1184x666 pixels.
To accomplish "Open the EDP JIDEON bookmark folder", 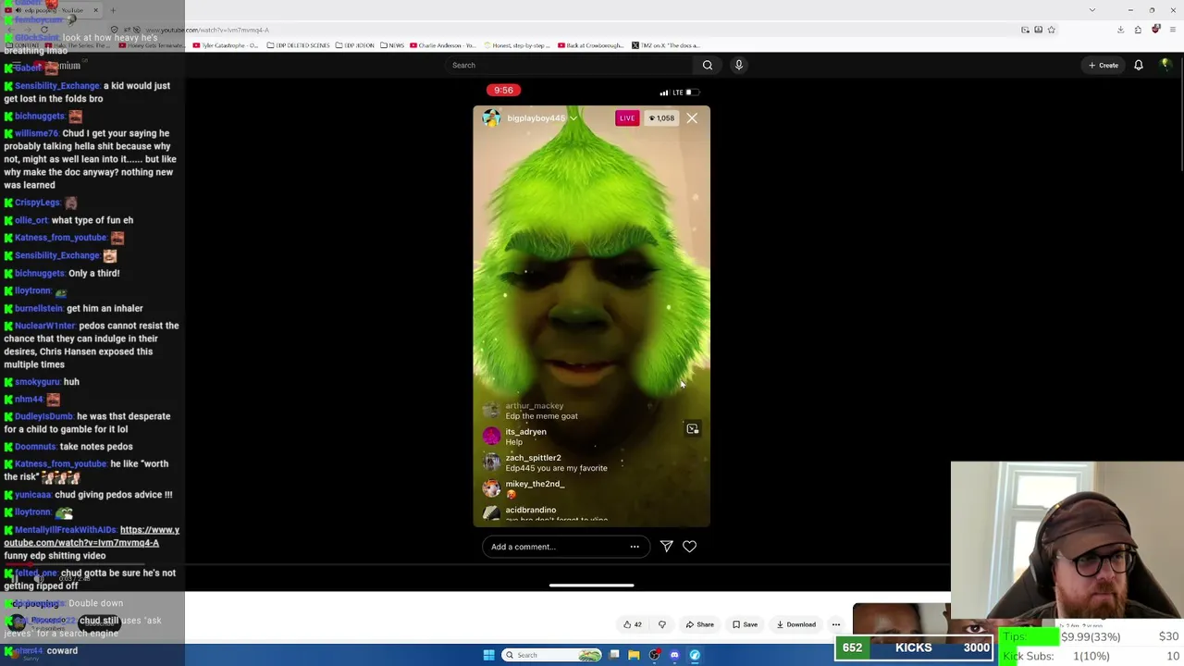I will click(356, 45).
